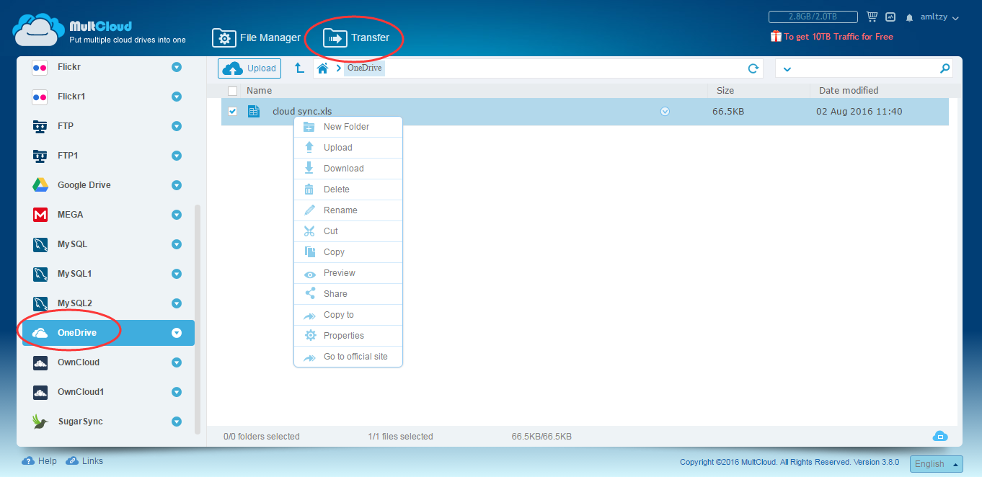Choose Download from context menu
982x477 pixels.
point(348,169)
